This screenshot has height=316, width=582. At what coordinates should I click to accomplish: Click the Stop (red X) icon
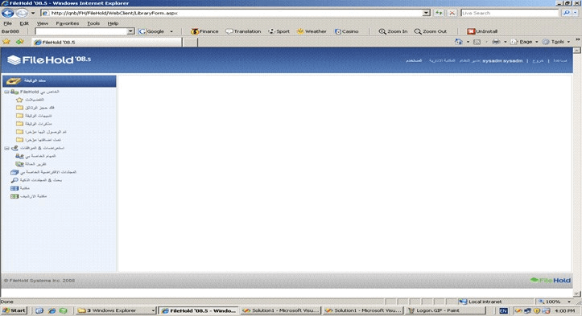(452, 13)
